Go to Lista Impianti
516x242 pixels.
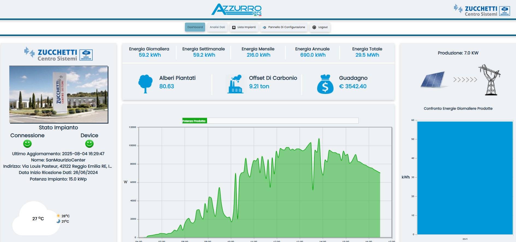point(244,27)
